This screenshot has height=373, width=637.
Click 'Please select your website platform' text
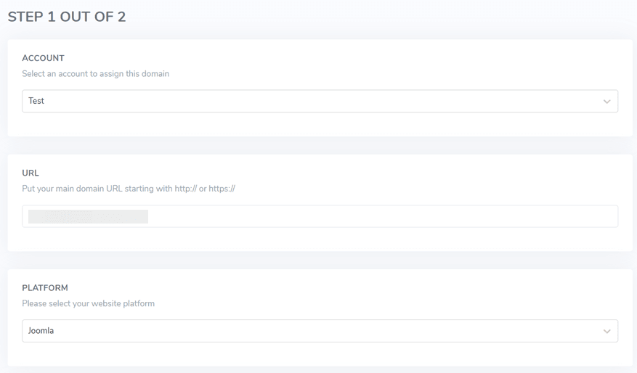[88, 303]
